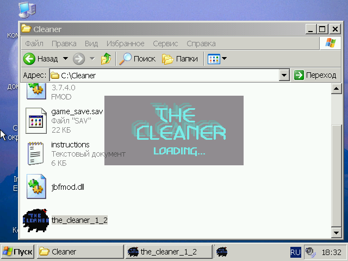Viewport: 348px width, 261px height.
Task: Click the volume tray icon
Action: [310, 252]
